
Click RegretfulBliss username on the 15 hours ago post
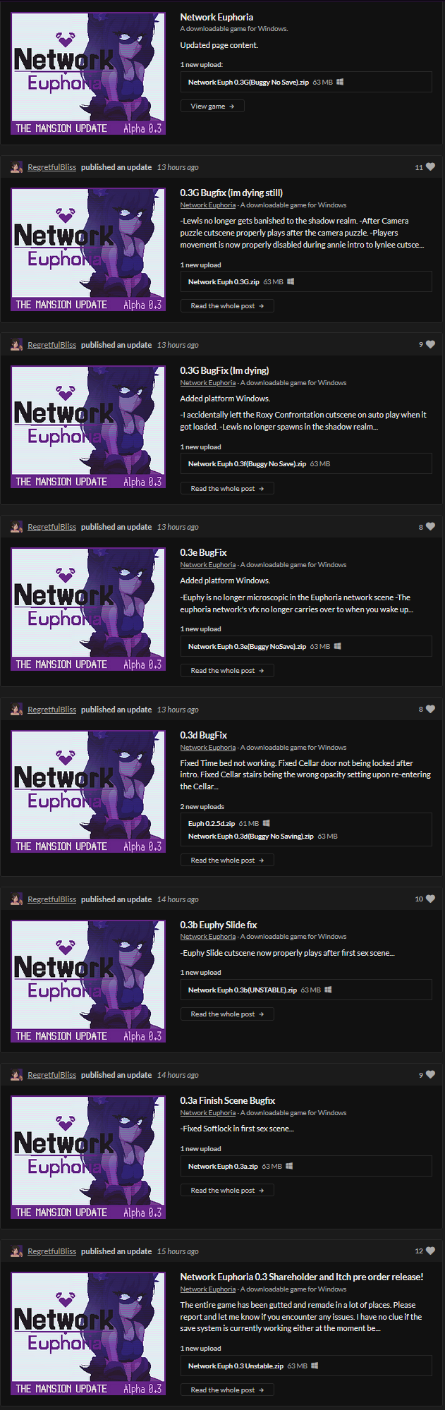[52, 1251]
